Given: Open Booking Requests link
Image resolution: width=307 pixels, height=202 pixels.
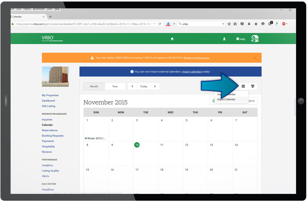Looking at the screenshot, I should (x=53, y=136).
